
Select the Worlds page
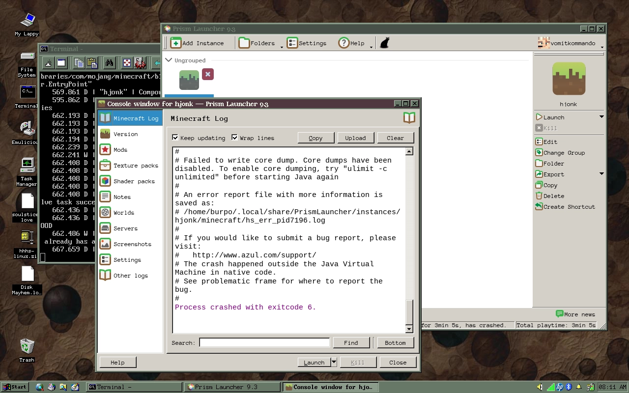(130, 212)
